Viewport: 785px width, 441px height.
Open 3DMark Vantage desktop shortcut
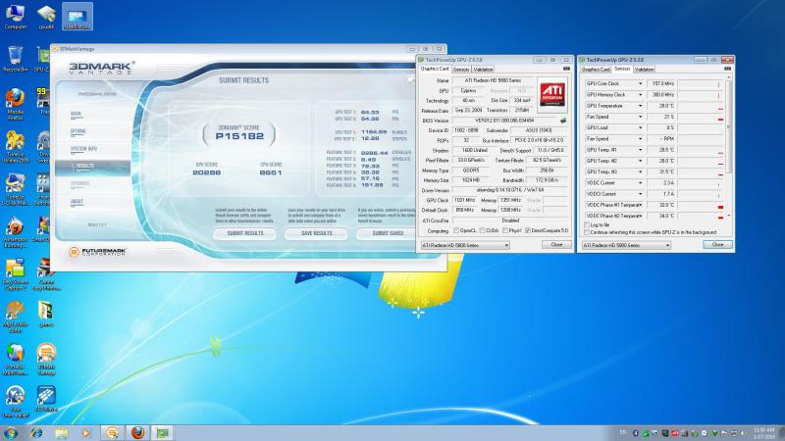46,359
